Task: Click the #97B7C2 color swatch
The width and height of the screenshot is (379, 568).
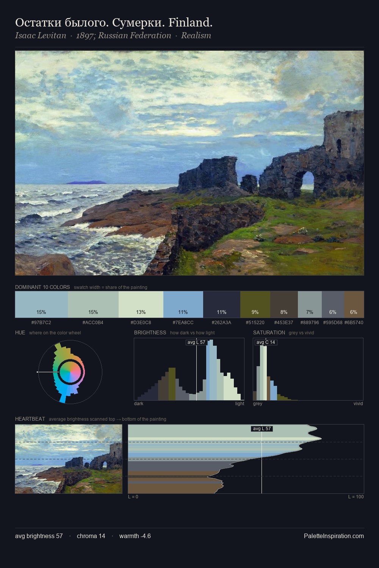Action: pos(41,304)
